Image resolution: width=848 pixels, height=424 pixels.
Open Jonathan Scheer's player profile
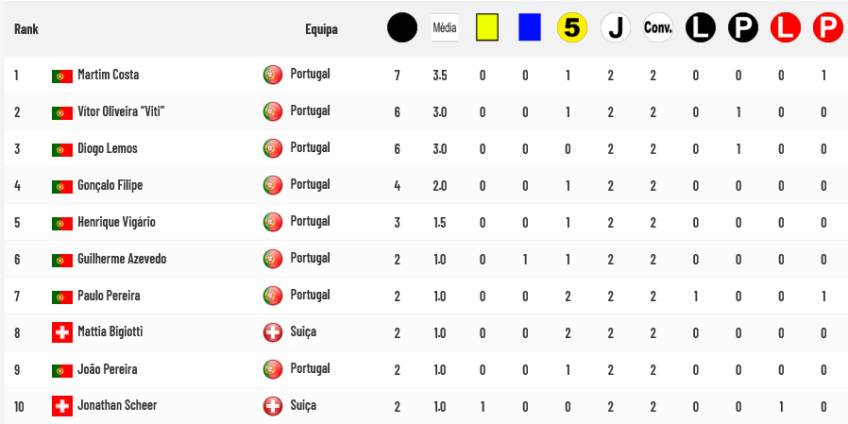click(117, 405)
